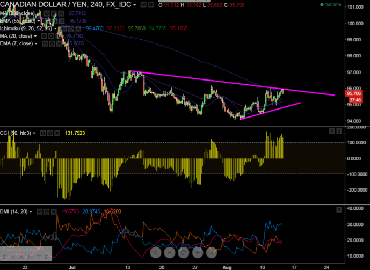
Task: Click the current price label 95.706
Action: pyautogui.click(x=354, y=93)
